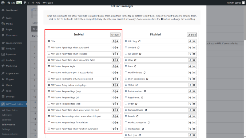Image resolution: width=246 pixels, height=138 pixels.
Task: Open comments bubble in admin bar
Action: click(26, 3)
